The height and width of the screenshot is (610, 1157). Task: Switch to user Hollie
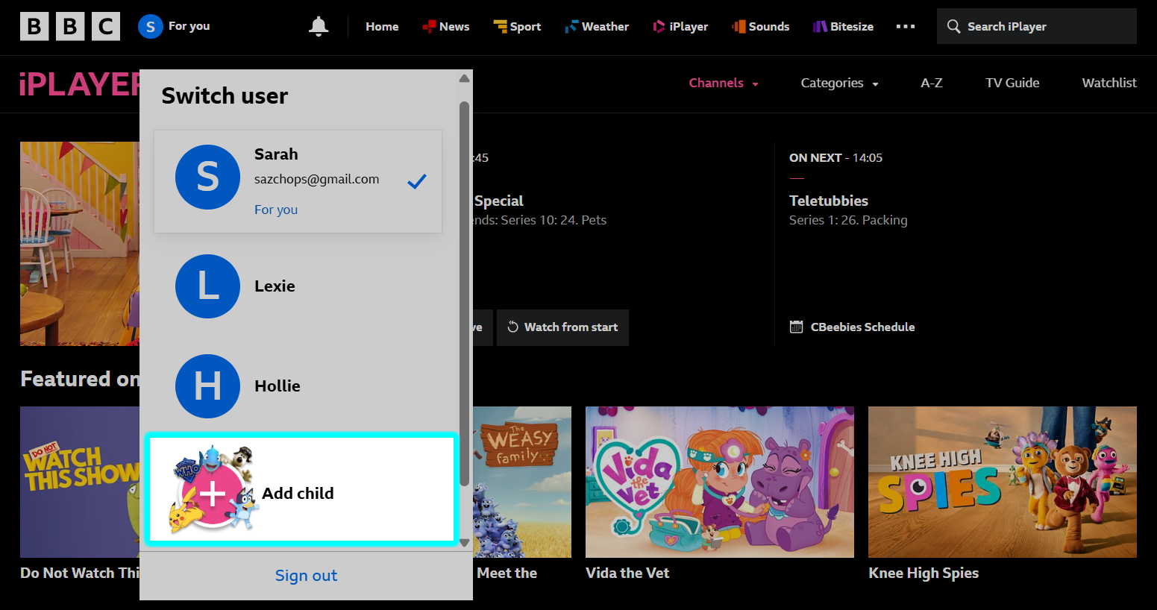point(298,386)
